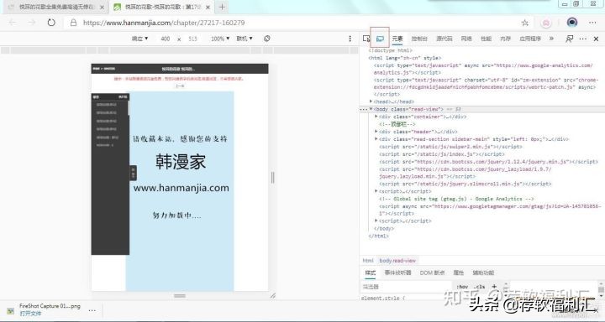Select html in the breadcrumb bar
Image resolution: width=605 pixels, height=322 pixels.
point(368,261)
